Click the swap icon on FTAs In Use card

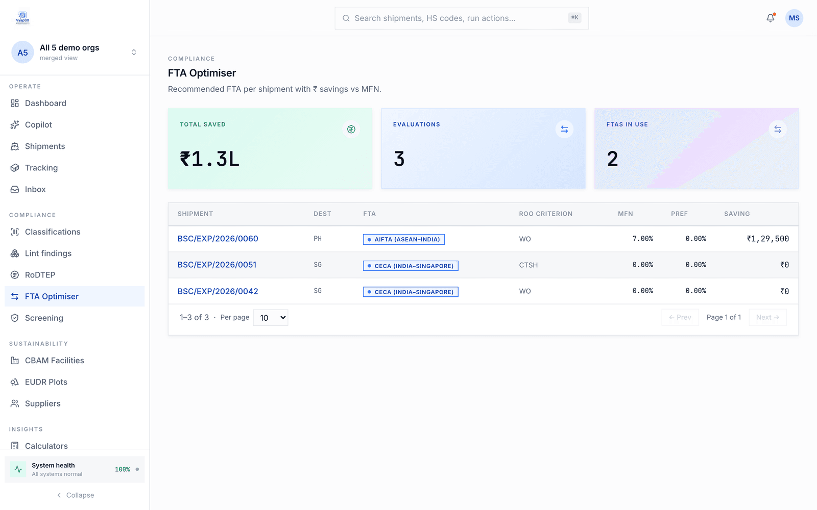point(778,129)
